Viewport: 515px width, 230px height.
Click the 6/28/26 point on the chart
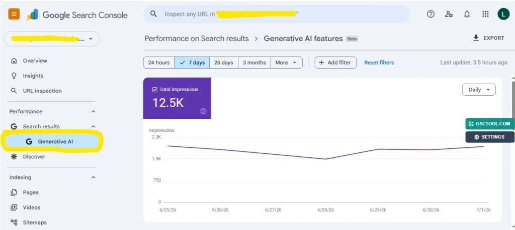pos(325,159)
